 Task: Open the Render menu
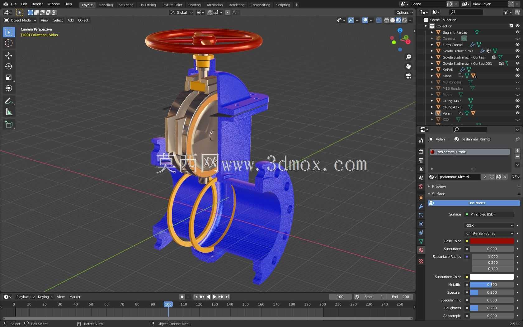pyautogui.click(x=37, y=4)
